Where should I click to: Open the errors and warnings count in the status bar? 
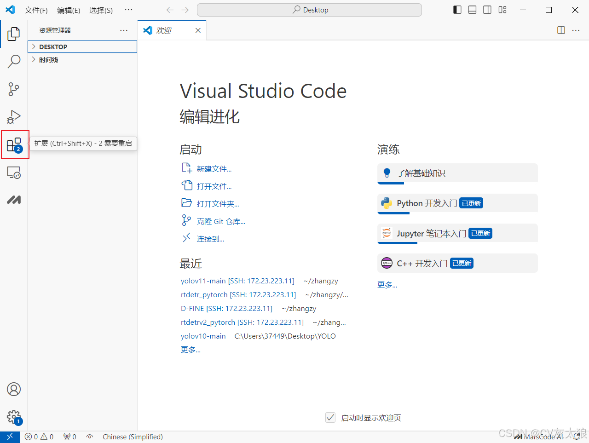[39, 437]
